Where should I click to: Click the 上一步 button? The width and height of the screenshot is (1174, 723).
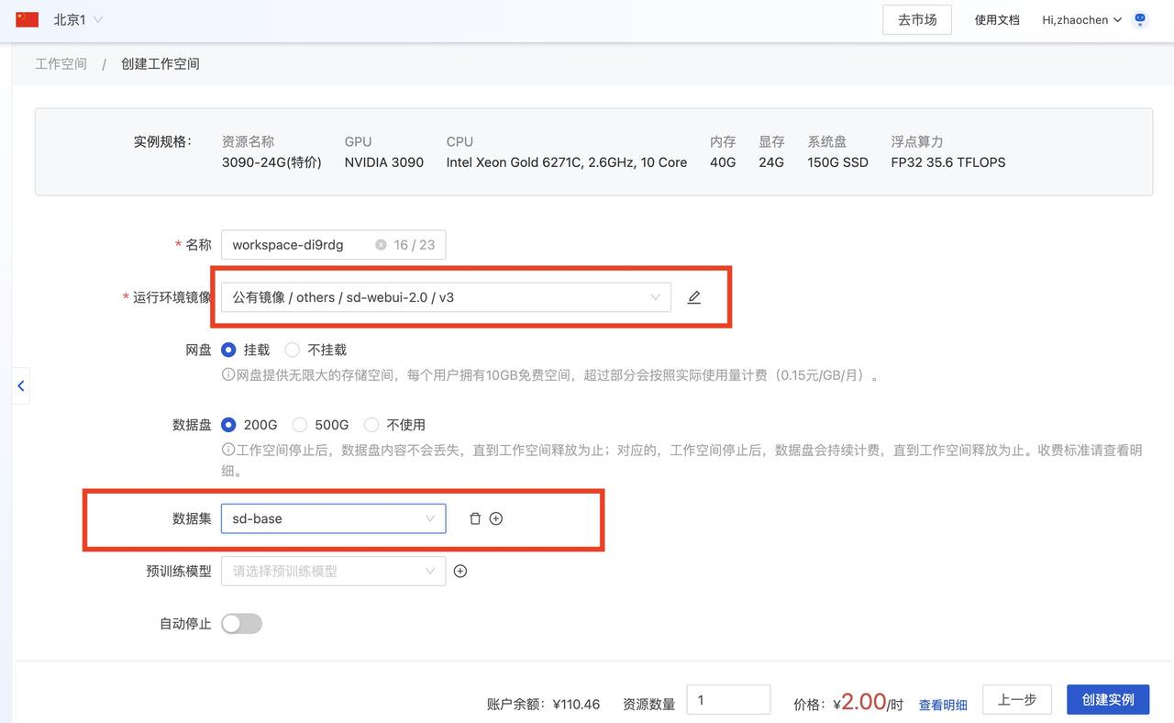point(1016,699)
